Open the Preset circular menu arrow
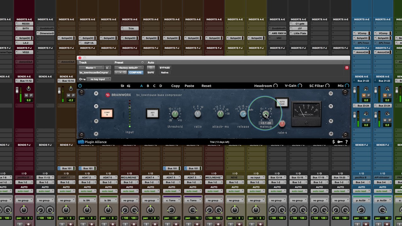The image size is (402, 226). pyautogui.click(x=142, y=62)
